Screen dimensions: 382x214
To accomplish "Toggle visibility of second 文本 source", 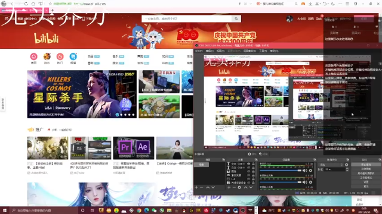I will point(248,168).
